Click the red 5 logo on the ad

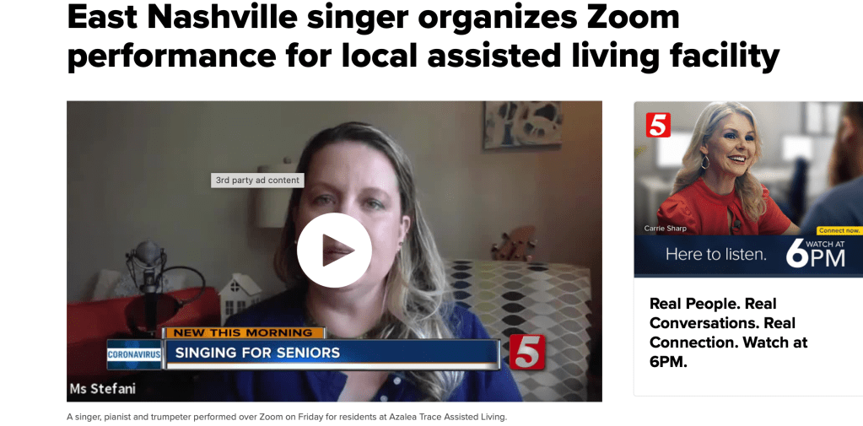coord(658,124)
